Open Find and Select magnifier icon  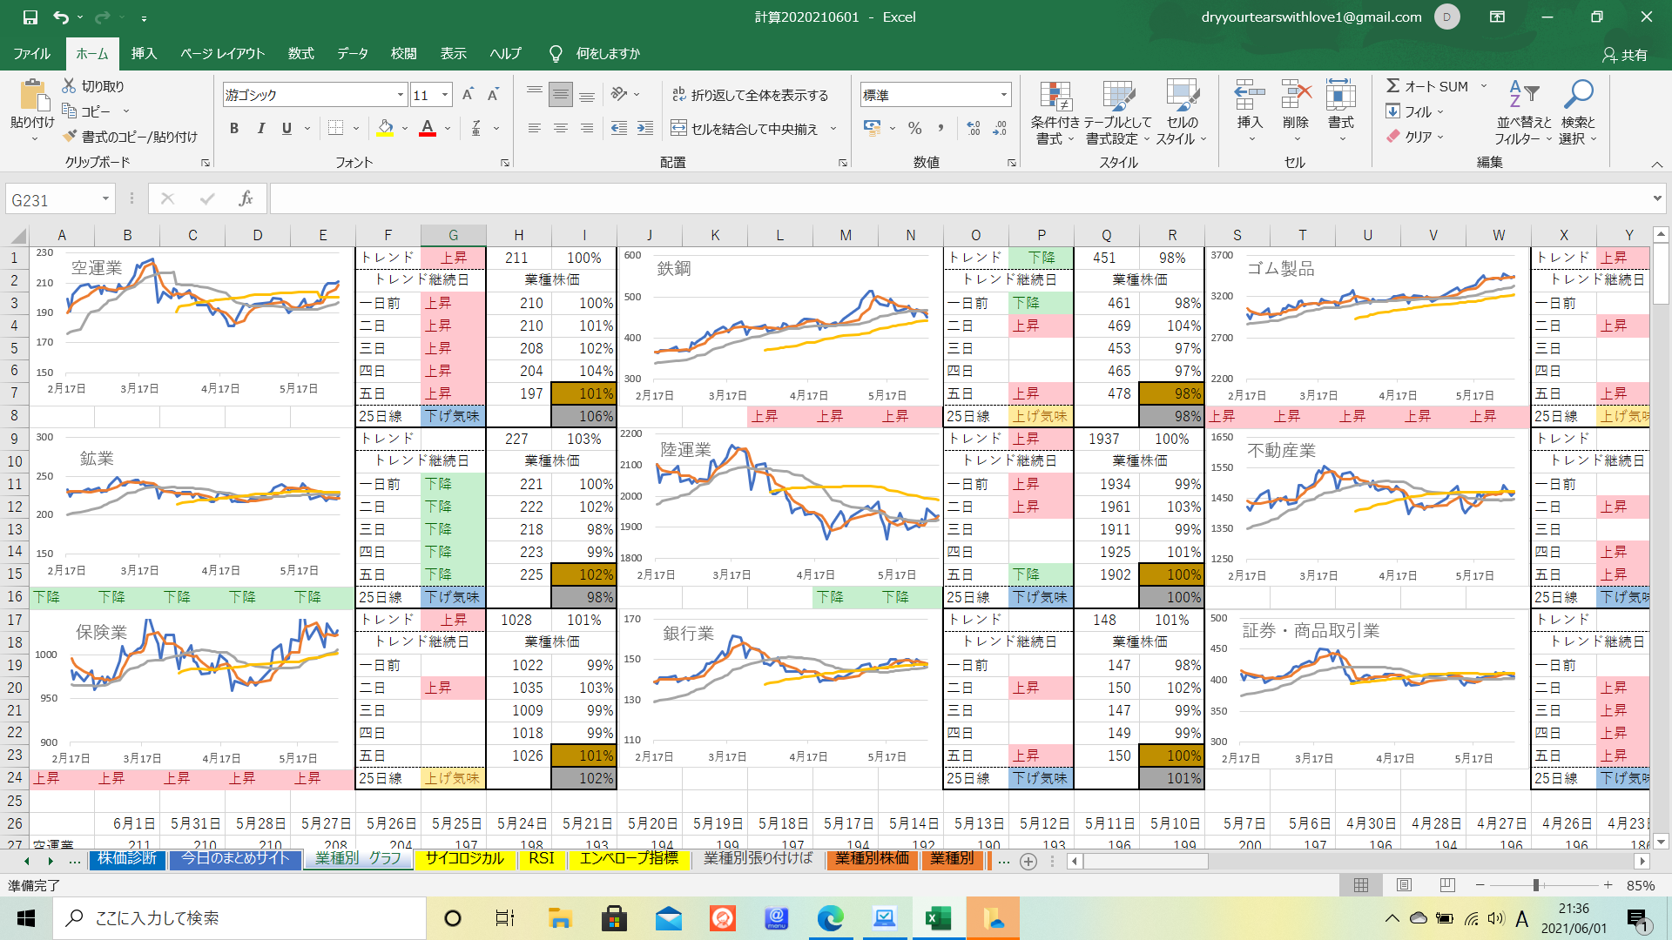click(1577, 94)
